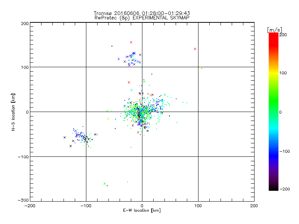Click the green X marker near -160 km south
The image size is (299, 224).
(105, 184)
